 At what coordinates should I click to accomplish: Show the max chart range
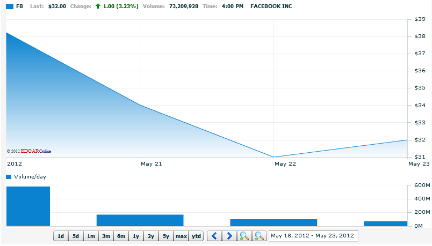[x=181, y=236]
